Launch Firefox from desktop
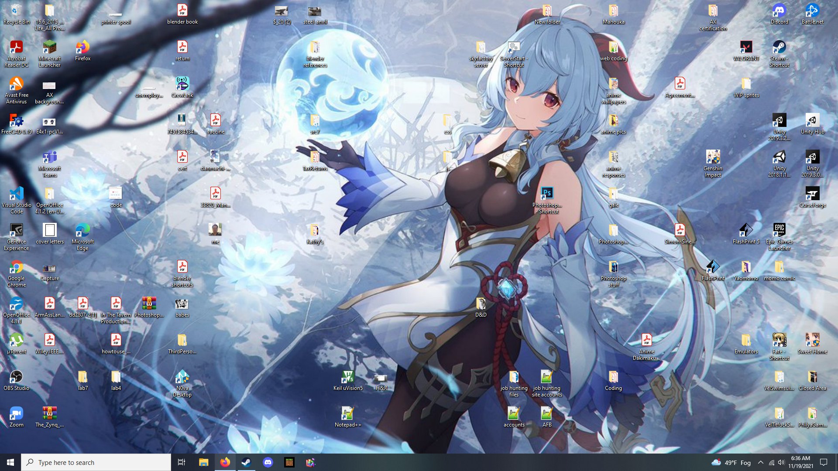This screenshot has width=838, height=471. pyautogui.click(x=82, y=51)
